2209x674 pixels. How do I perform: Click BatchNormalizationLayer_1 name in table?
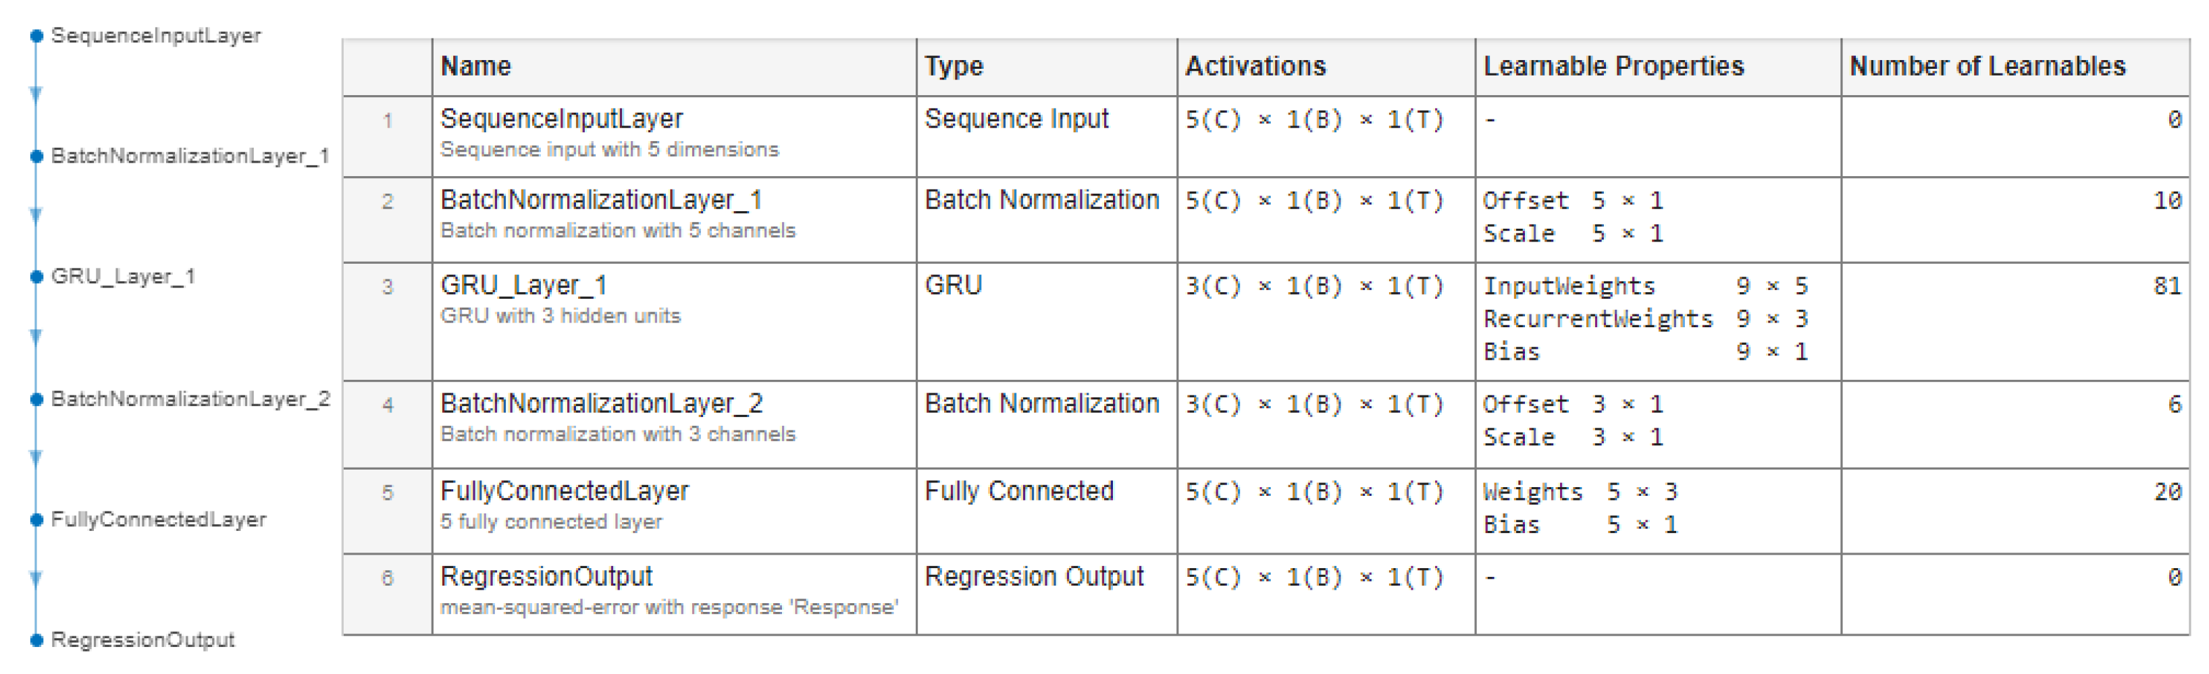click(600, 200)
